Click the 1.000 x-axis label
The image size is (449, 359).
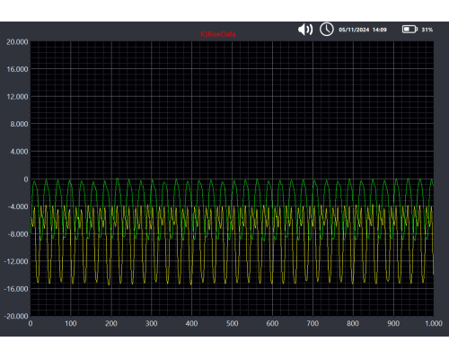(x=434, y=323)
